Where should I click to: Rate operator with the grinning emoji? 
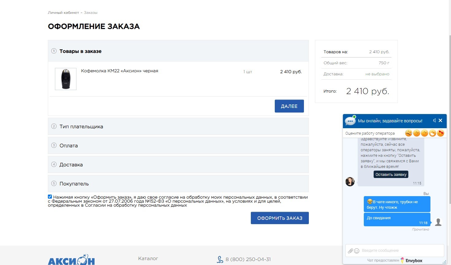(x=433, y=133)
